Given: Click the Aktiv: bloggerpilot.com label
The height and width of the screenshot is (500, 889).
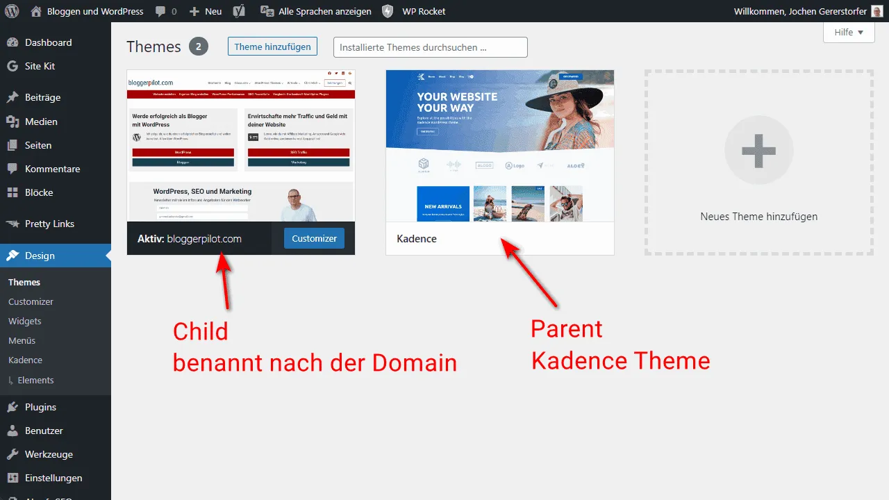Looking at the screenshot, I should (190, 238).
